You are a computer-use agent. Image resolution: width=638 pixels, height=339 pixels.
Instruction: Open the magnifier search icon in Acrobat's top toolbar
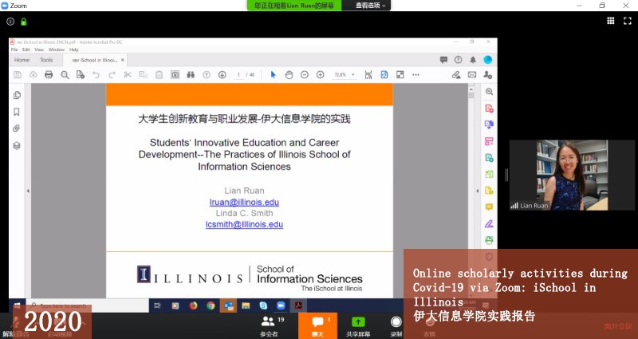click(65, 75)
